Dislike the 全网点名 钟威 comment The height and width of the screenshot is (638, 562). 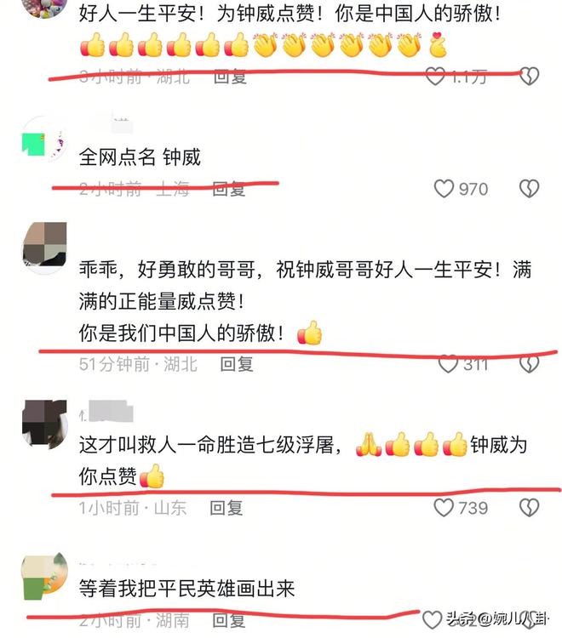point(530,189)
